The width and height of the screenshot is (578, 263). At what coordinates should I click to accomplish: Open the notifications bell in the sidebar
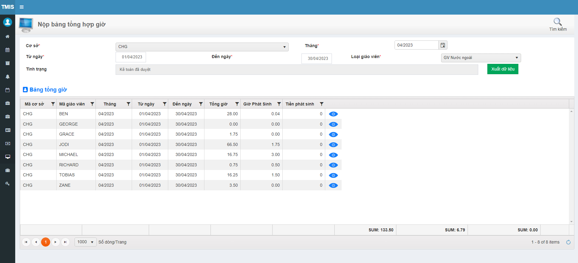(x=8, y=77)
